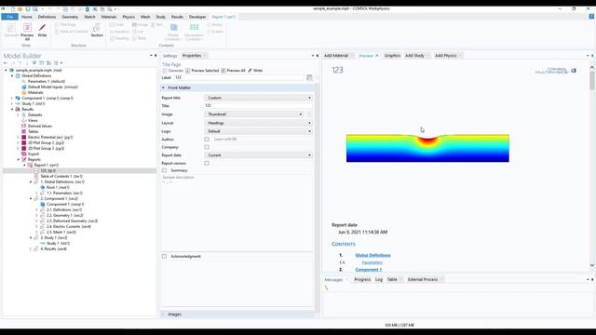Image resolution: width=596 pixels, height=335 pixels.
Task: Open the Home ribbon tab
Action: click(x=27, y=17)
